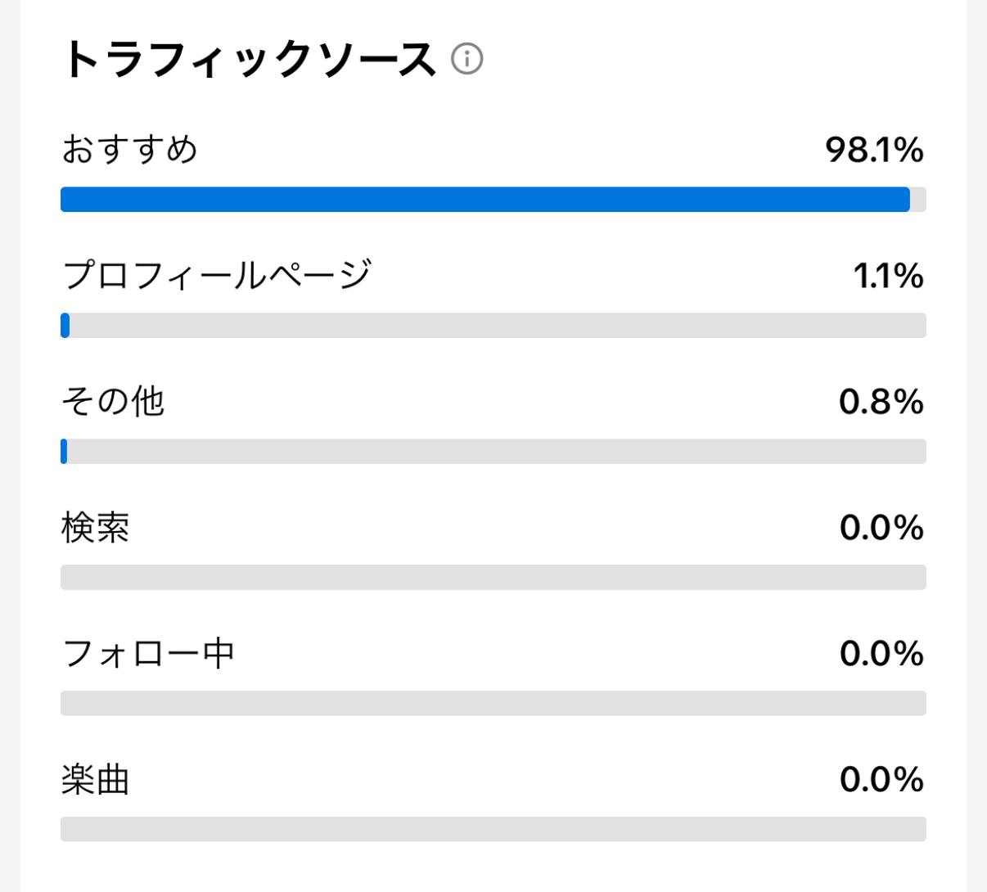
Task: Click the 0.0% value for フォロー中
Action: pyautogui.click(x=881, y=654)
